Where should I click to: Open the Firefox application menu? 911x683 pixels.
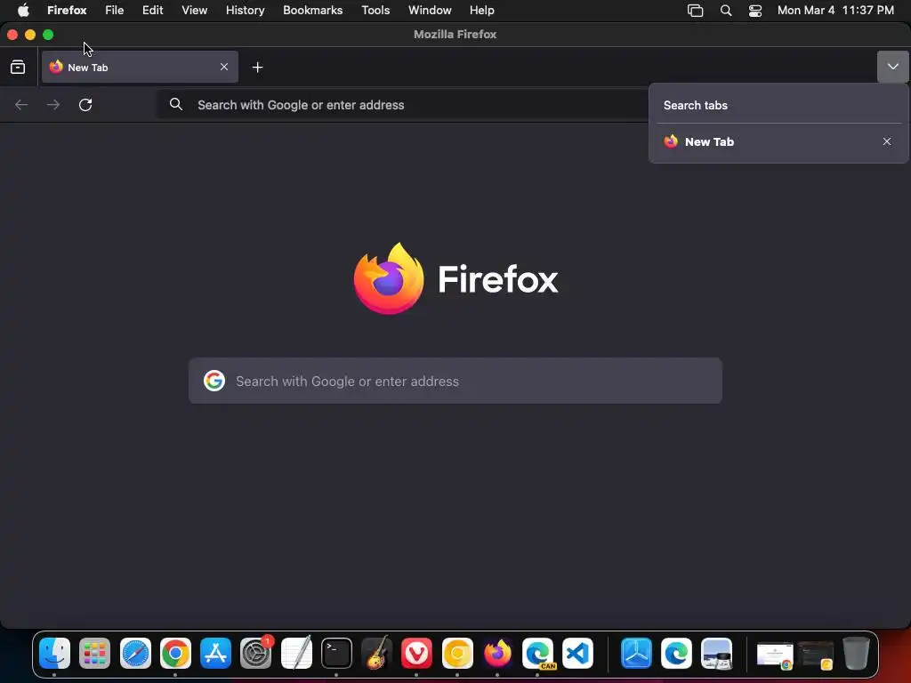click(67, 11)
